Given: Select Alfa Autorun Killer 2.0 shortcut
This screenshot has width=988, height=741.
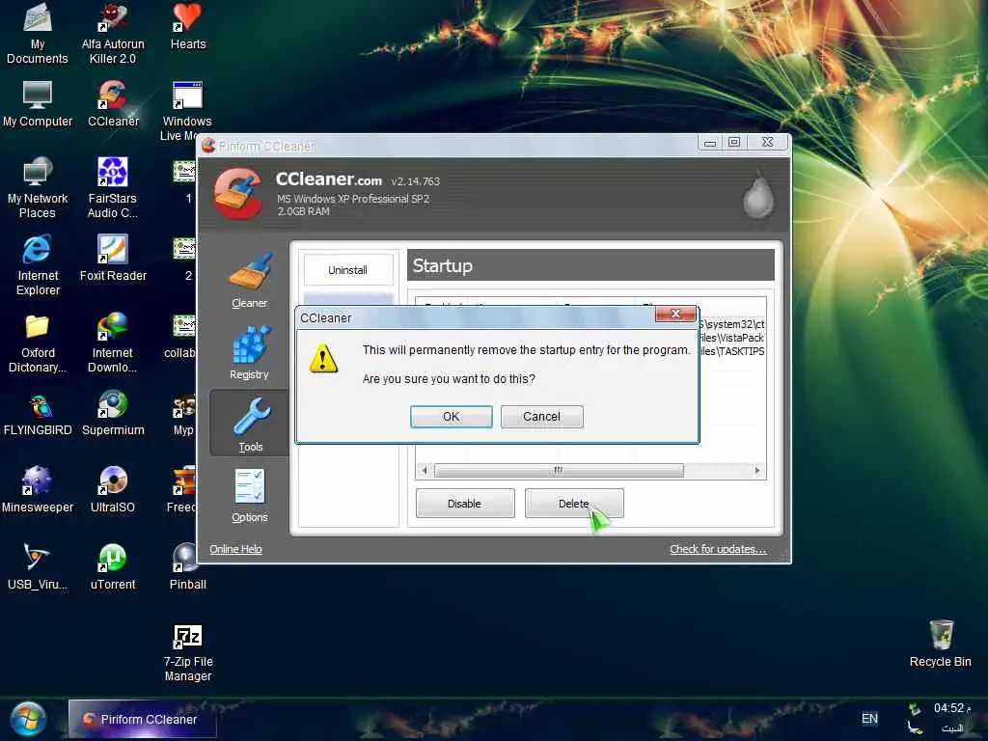Looking at the screenshot, I should [x=113, y=34].
